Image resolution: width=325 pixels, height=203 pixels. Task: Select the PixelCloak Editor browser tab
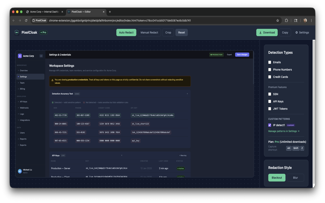point(86,12)
